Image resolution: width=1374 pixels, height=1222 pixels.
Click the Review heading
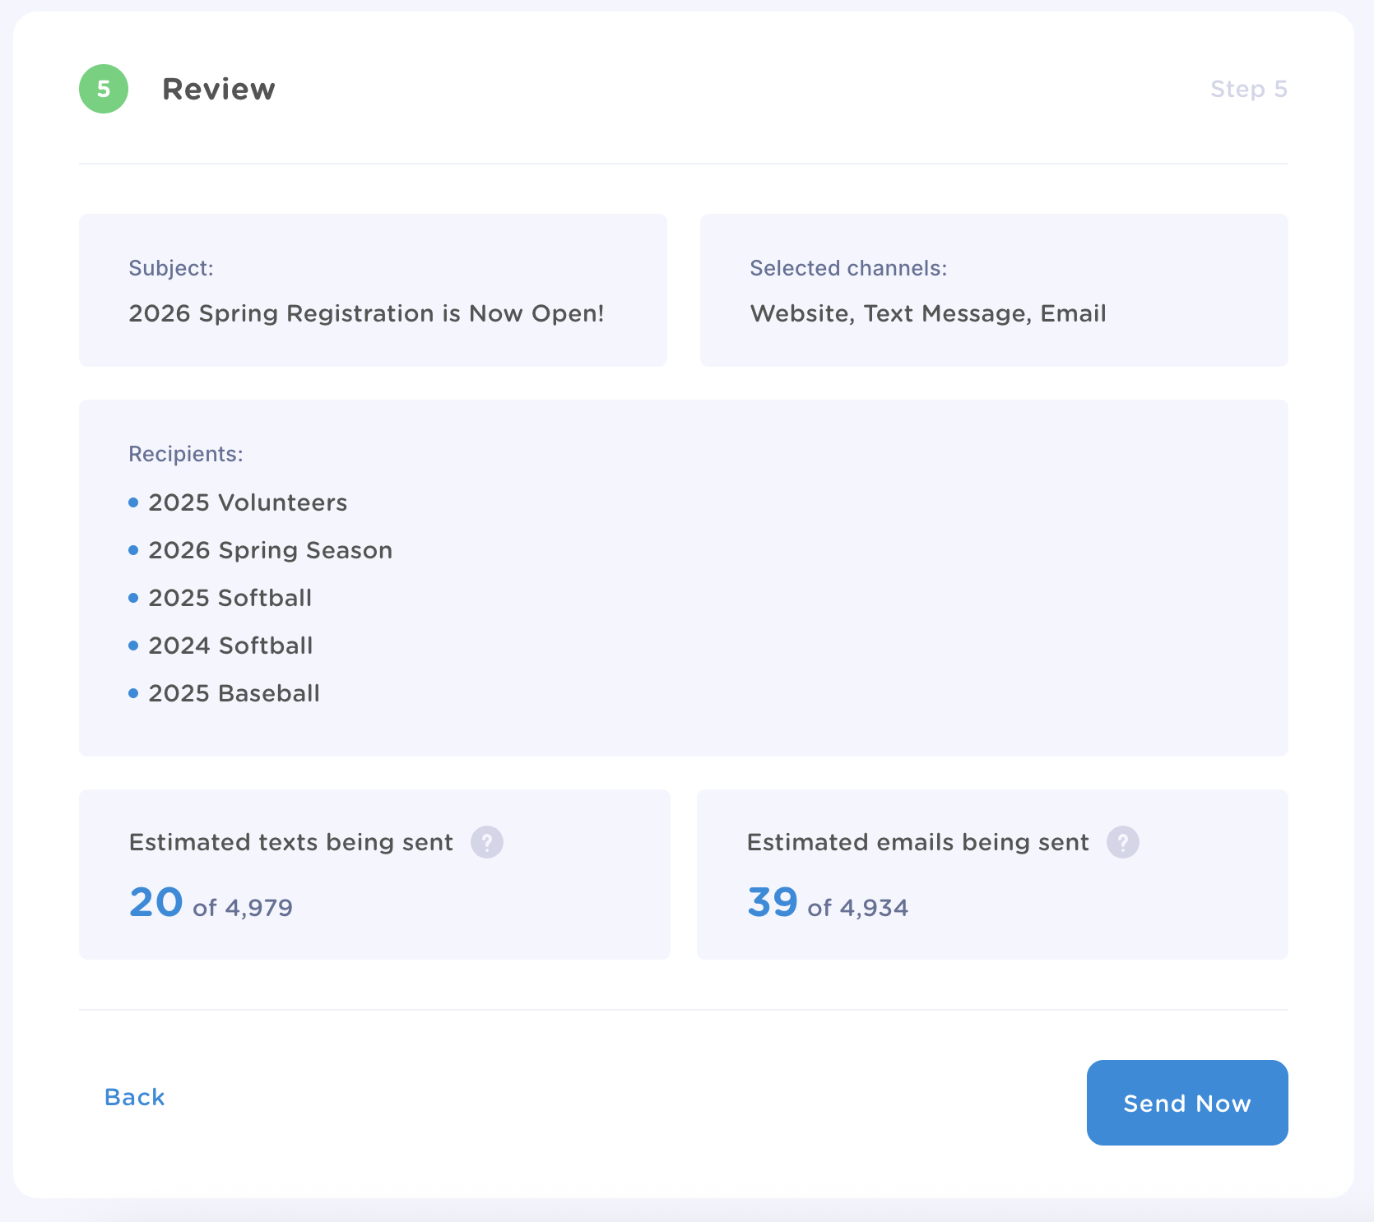click(219, 89)
